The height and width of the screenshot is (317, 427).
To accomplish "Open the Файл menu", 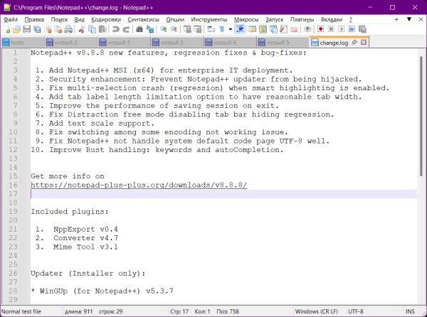I will pos(11,20).
